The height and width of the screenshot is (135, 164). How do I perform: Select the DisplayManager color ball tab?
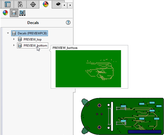click(x=46, y=4)
